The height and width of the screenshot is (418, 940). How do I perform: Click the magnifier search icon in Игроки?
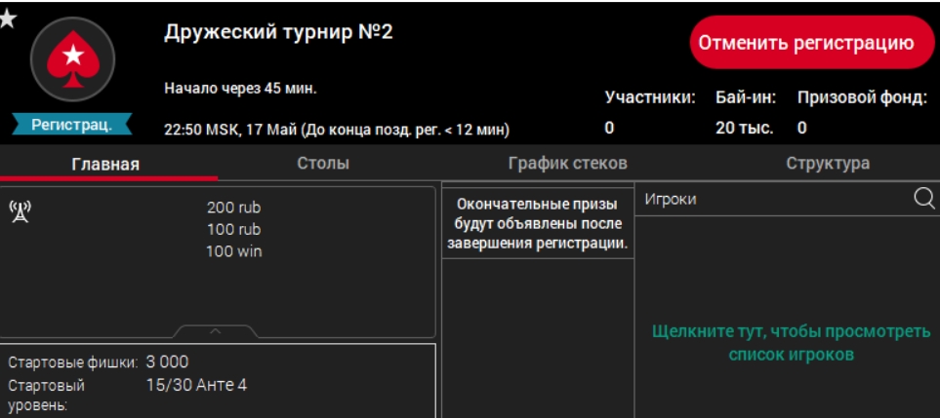[922, 199]
